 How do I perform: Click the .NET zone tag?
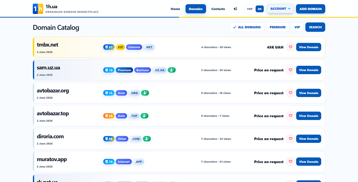click(149, 47)
